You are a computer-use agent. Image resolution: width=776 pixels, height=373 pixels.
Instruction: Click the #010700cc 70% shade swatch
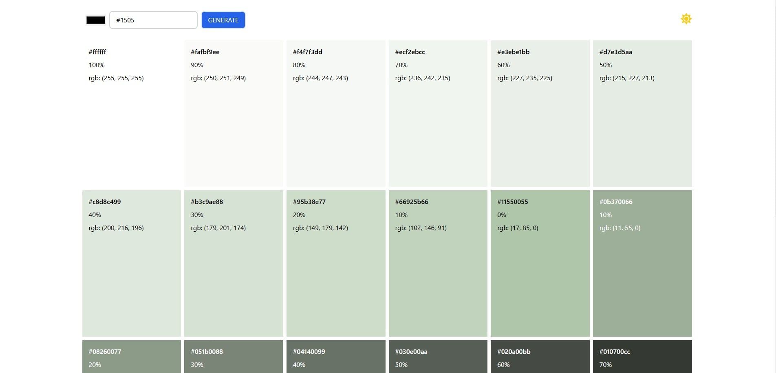642,357
